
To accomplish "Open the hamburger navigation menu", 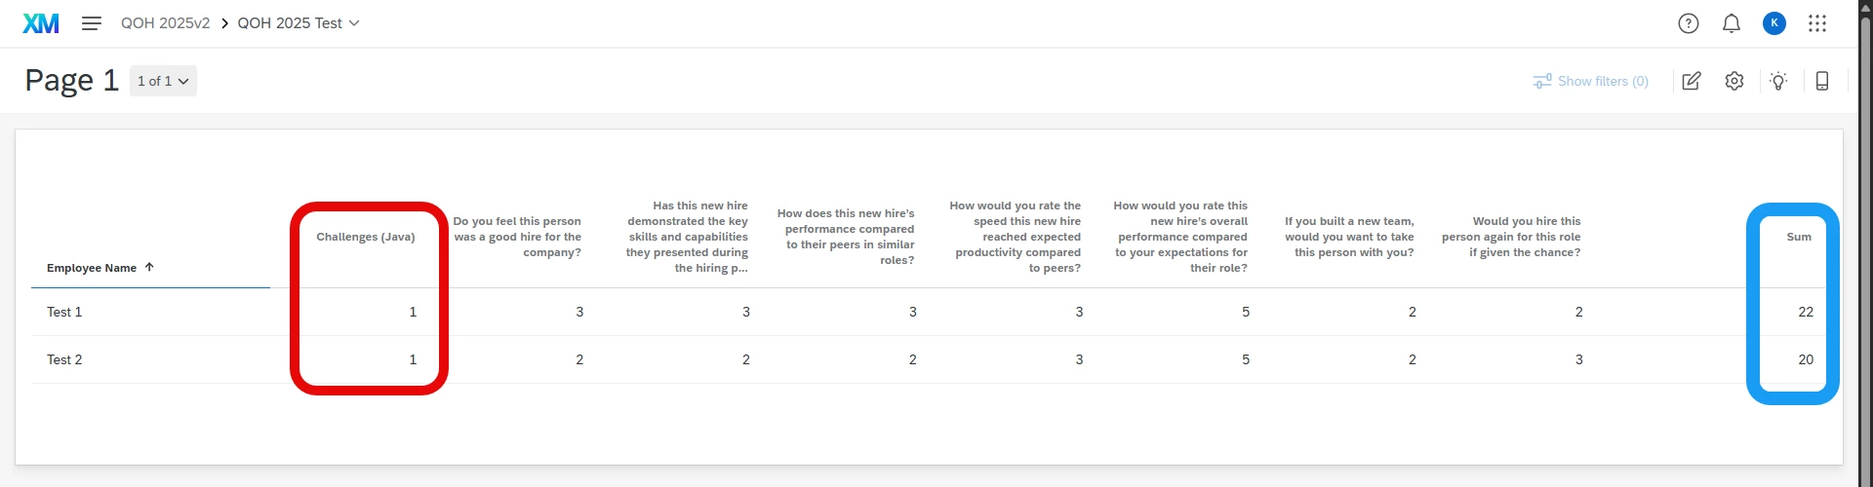I will pos(92,23).
